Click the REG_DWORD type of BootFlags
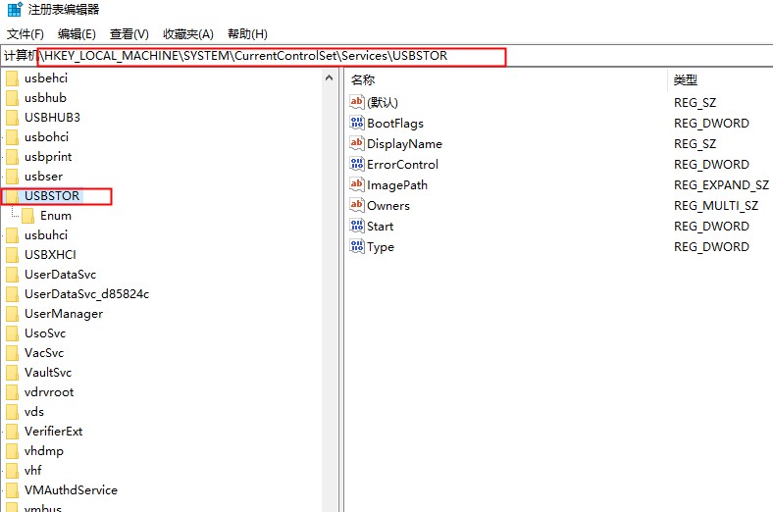The width and height of the screenshot is (773, 512). pyautogui.click(x=711, y=124)
